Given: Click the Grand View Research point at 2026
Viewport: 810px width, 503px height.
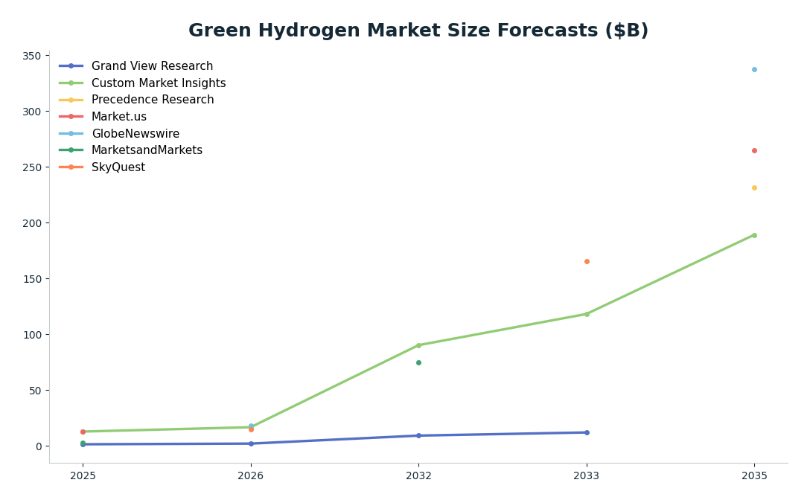Looking at the screenshot, I should tap(251, 443).
